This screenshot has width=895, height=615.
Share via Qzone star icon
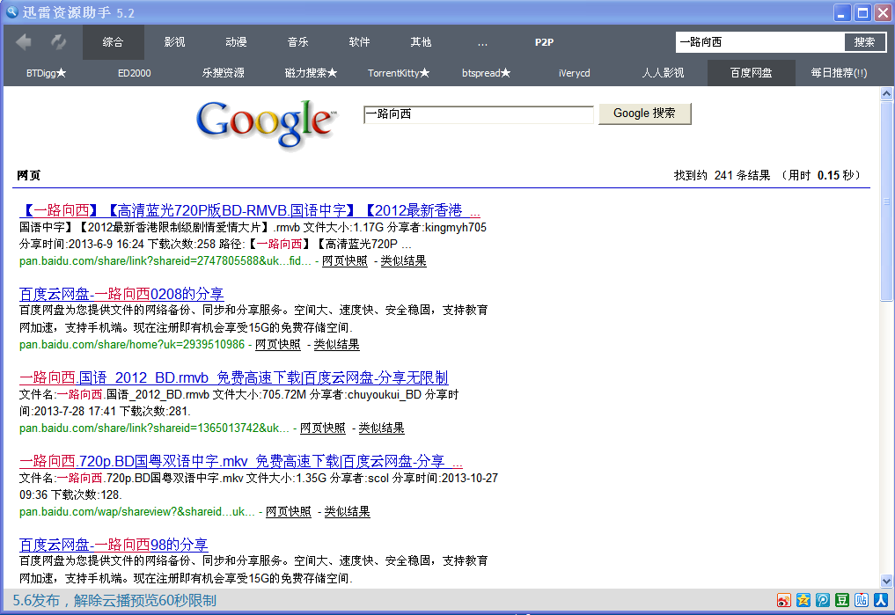(803, 600)
